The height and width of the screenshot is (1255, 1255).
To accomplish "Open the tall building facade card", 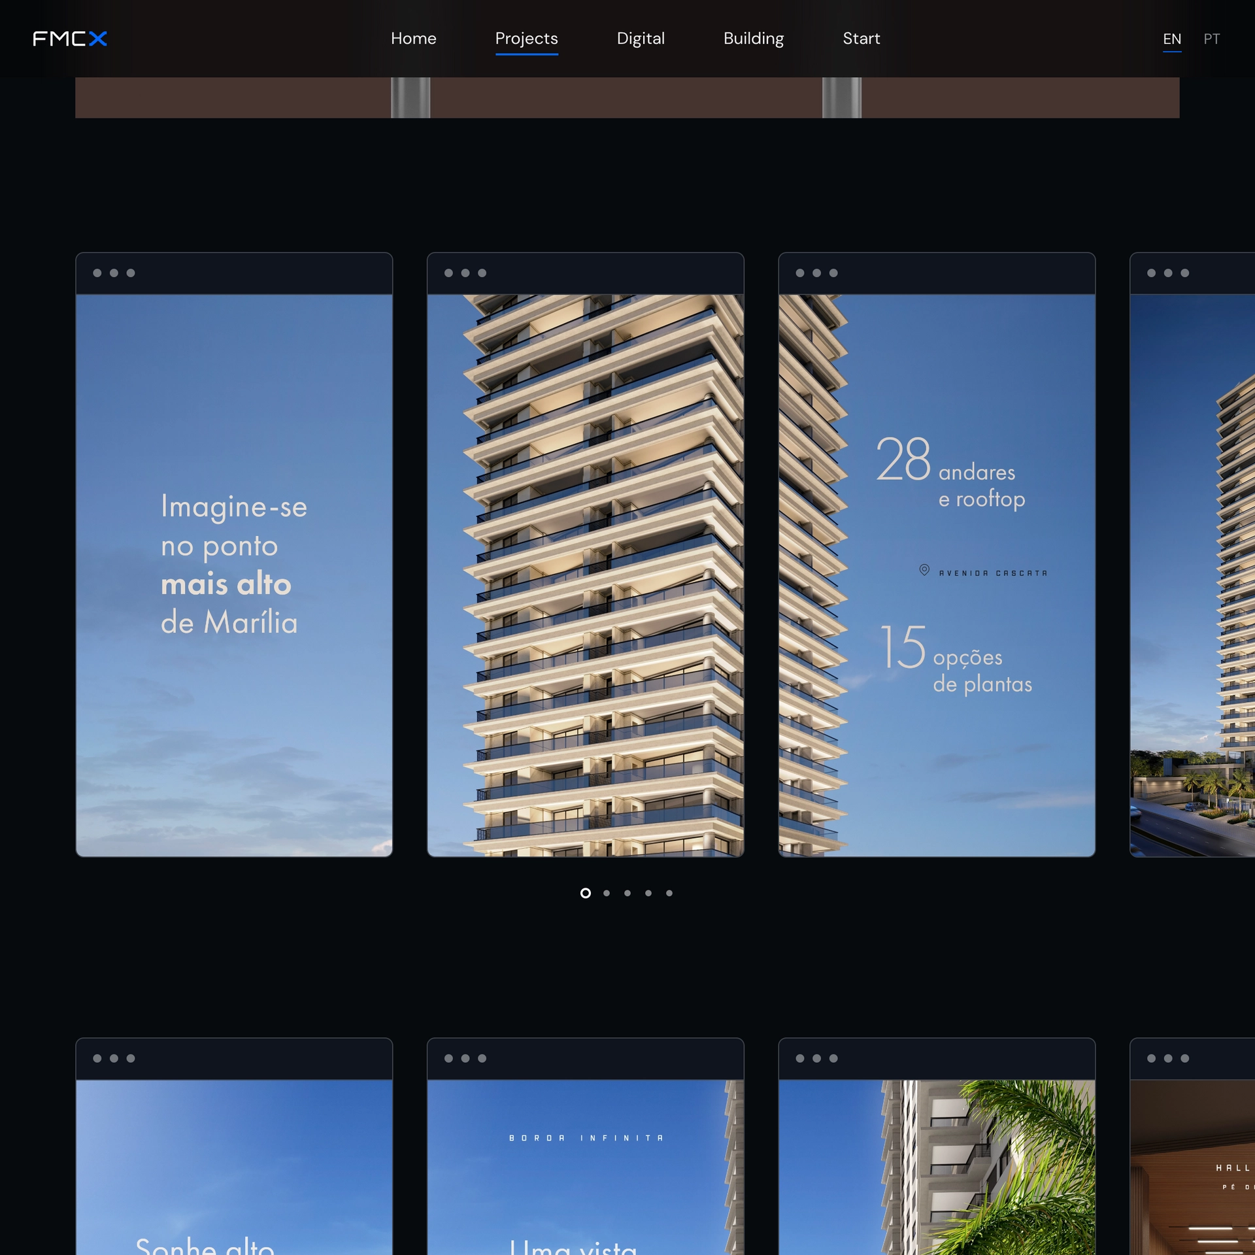I will pyautogui.click(x=585, y=575).
